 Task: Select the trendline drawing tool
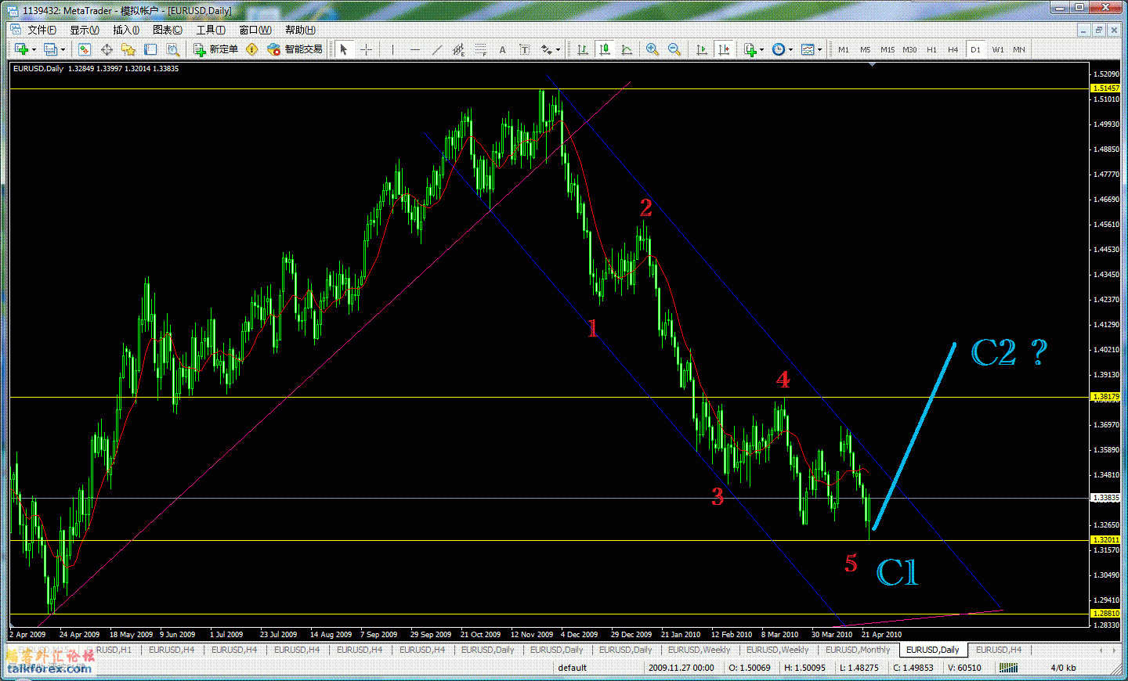tap(437, 49)
